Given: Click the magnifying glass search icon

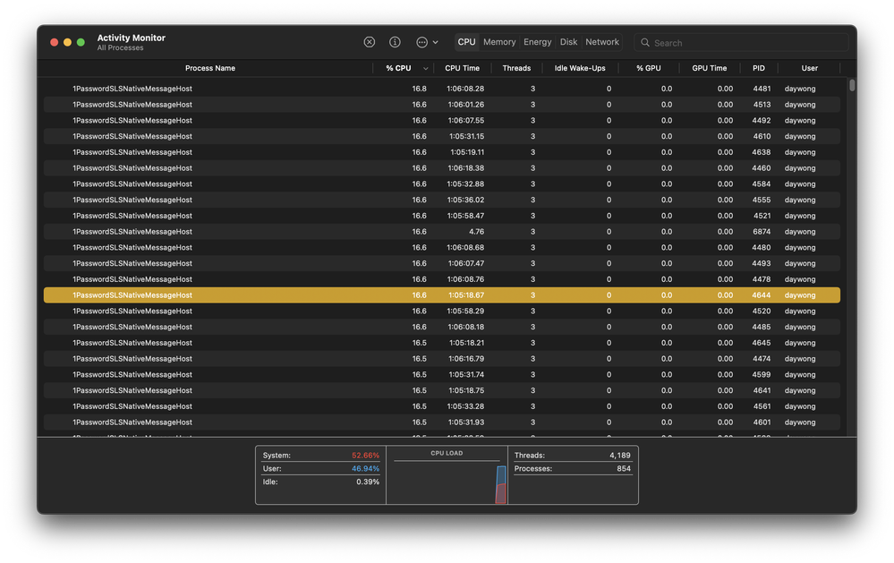Looking at the screenshot, I should [x=645, y=43].
